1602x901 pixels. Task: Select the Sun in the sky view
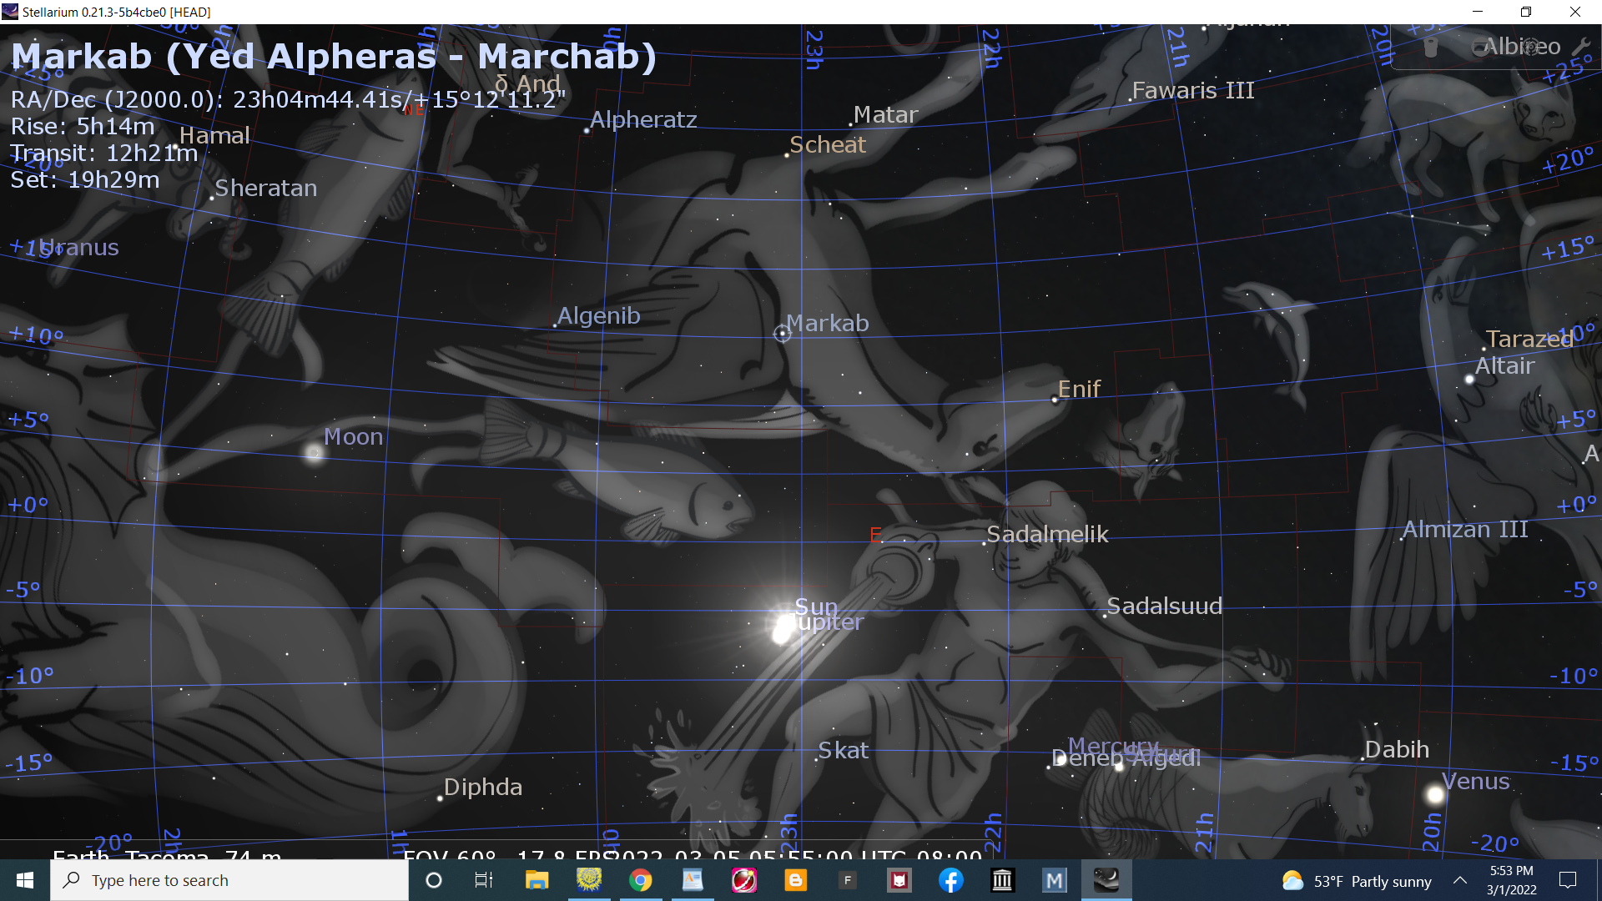coord(782,629)
